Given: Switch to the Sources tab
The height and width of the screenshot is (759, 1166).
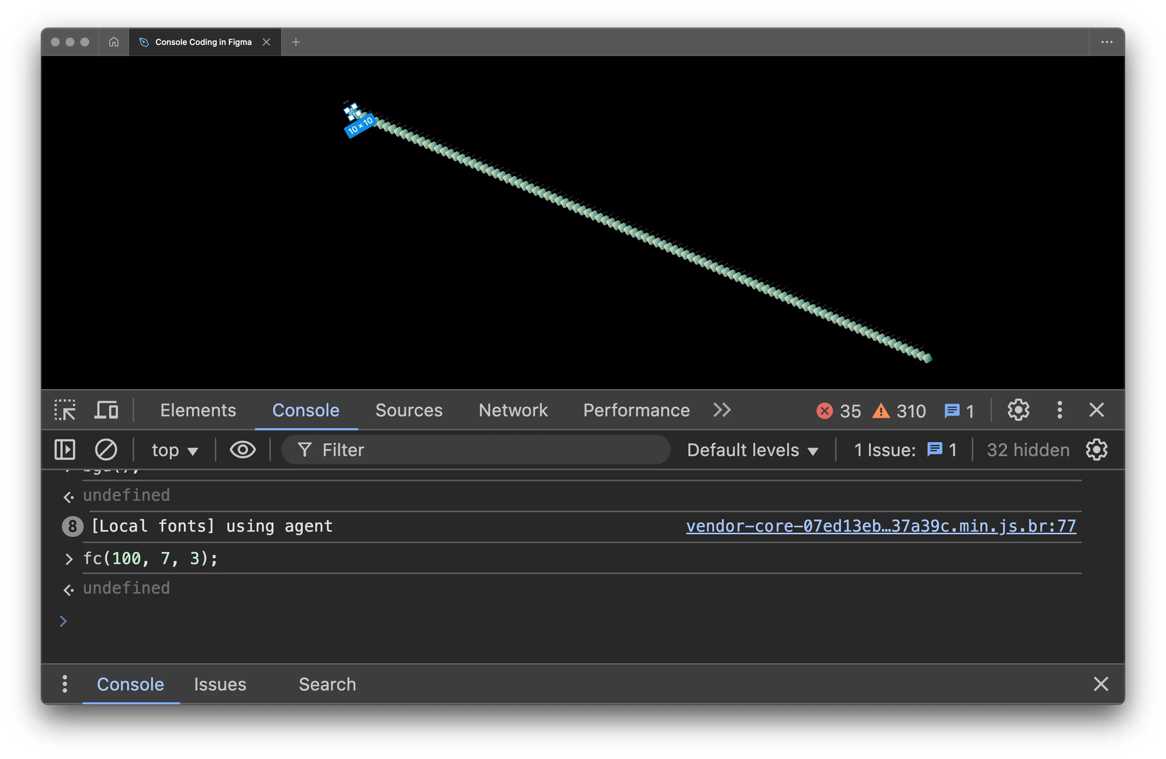Looking at the screenshot, I should pyautogui.click(x=409, y=410).
